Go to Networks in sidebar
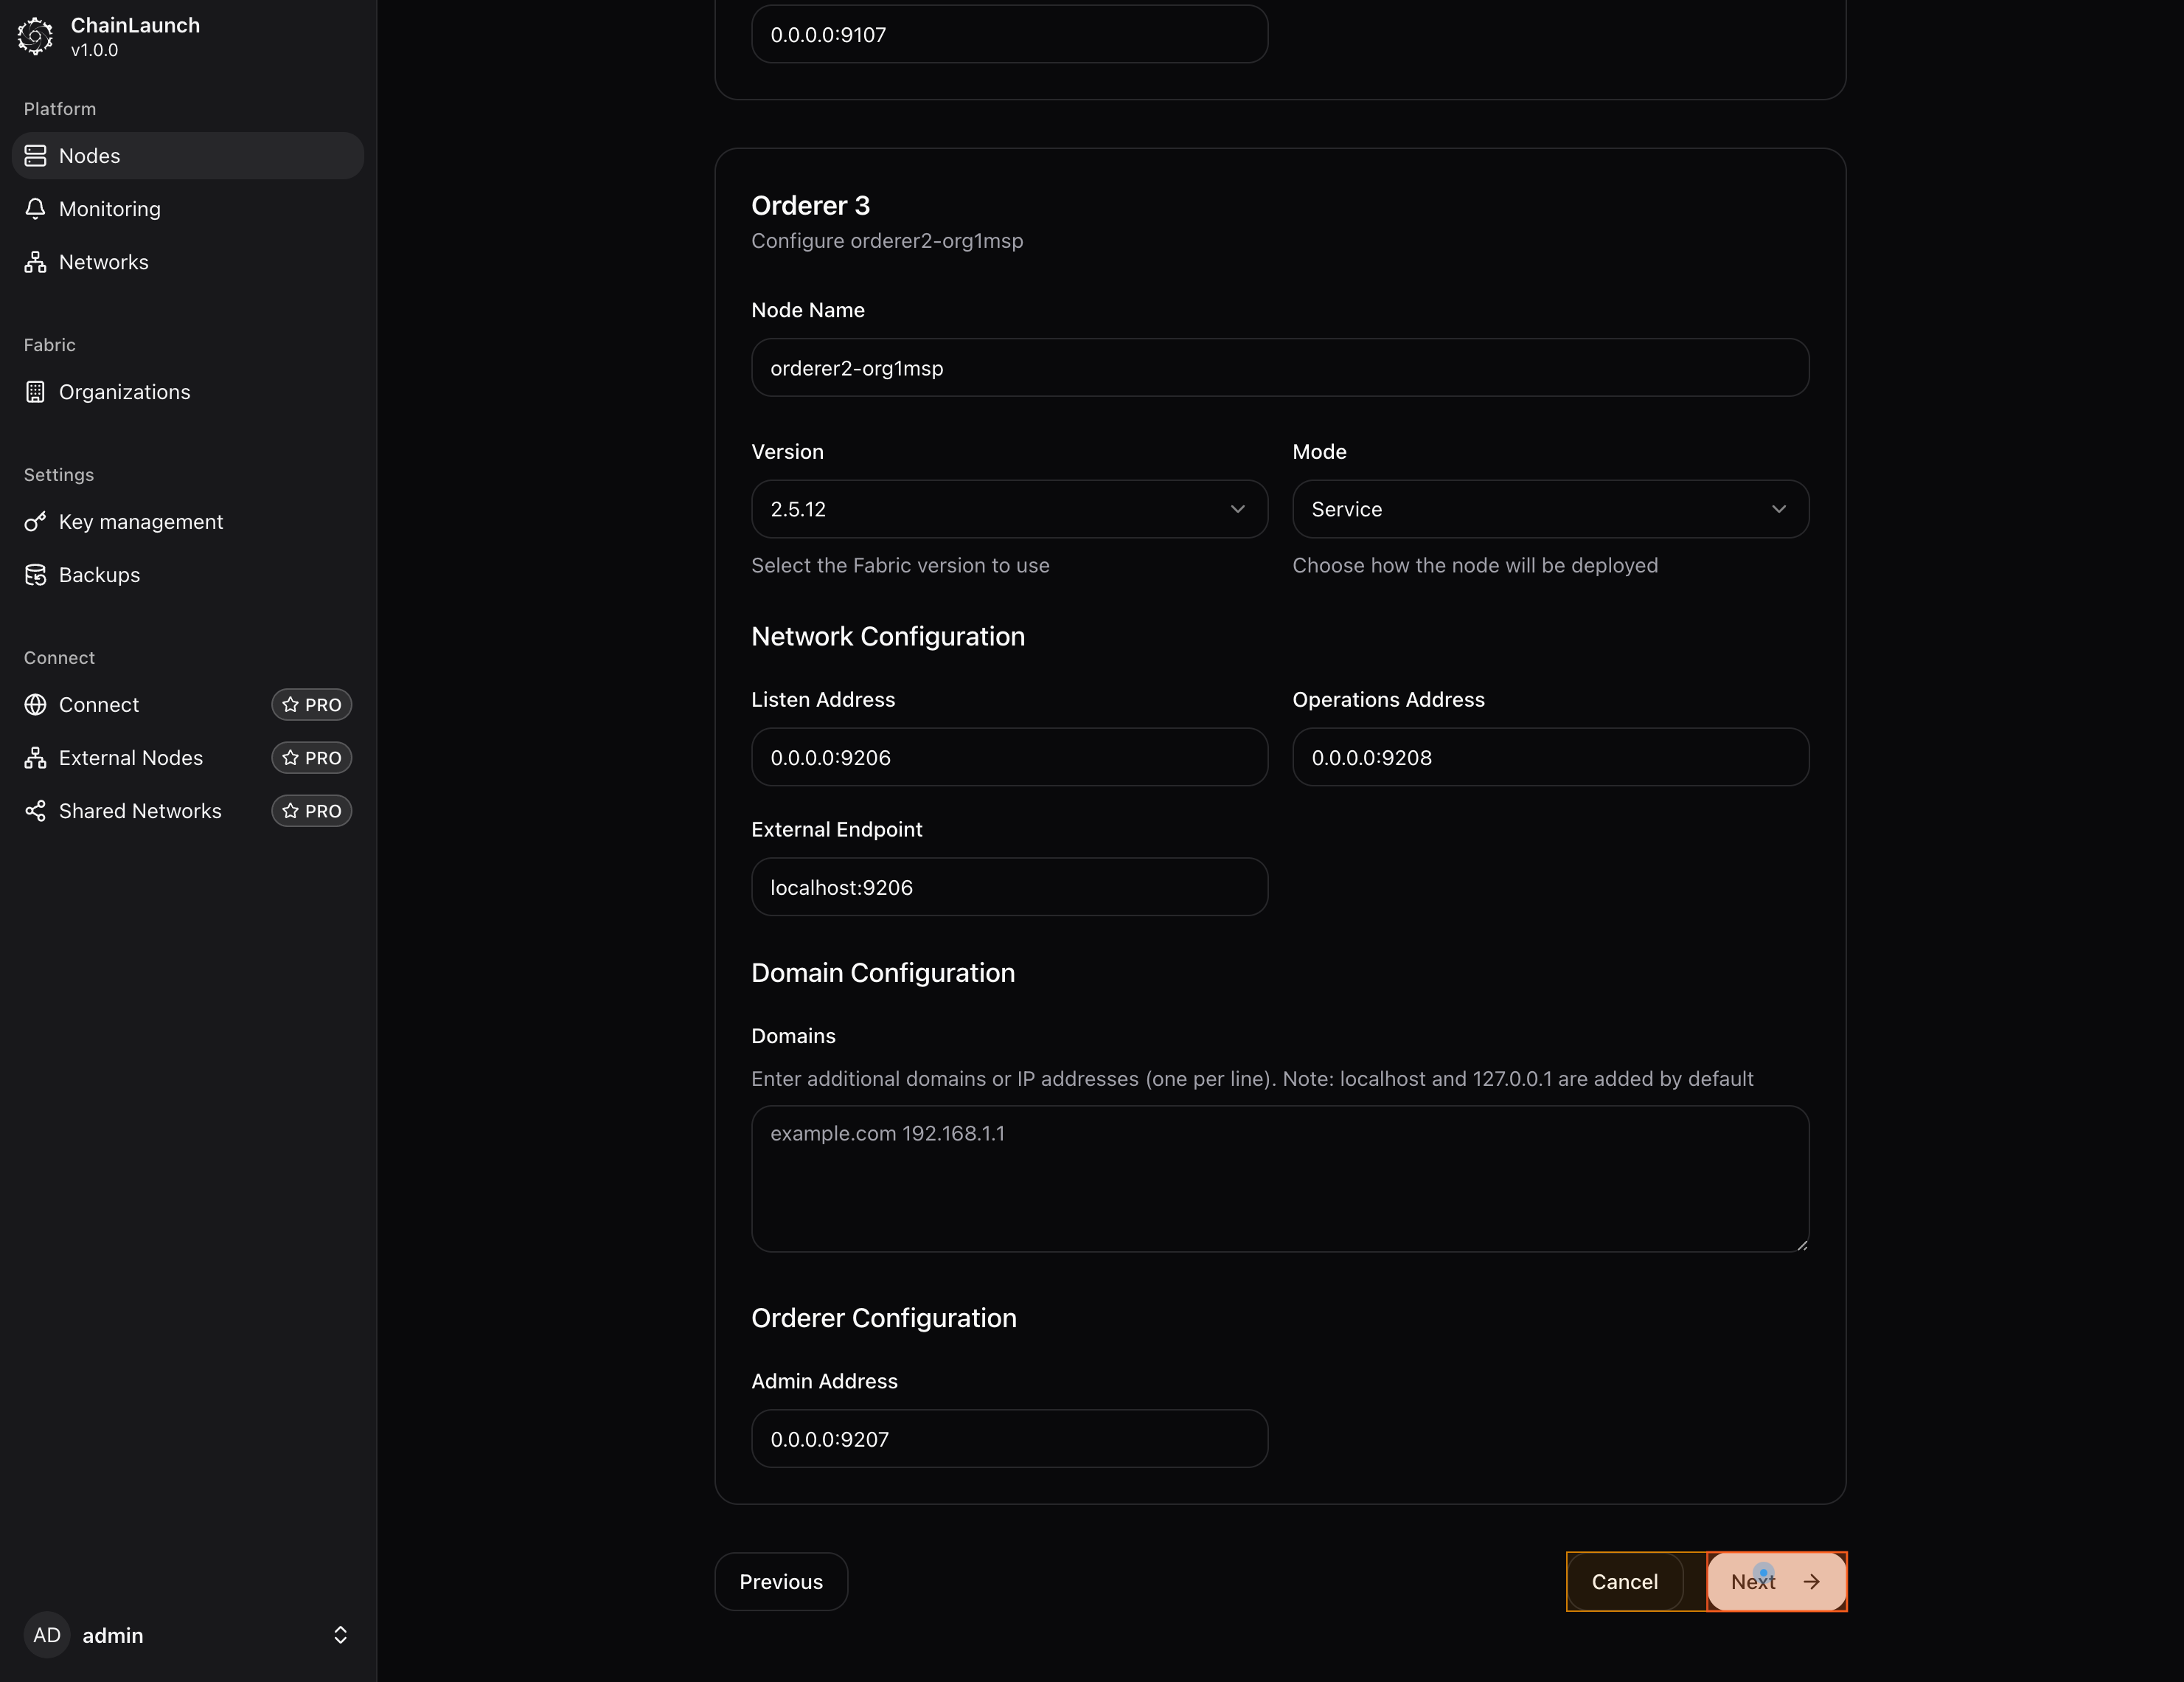 click(x=103, y=262)
